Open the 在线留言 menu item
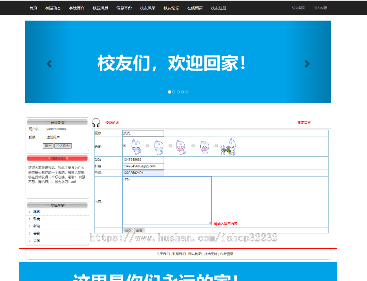367x281 pixels. (195, 8)
